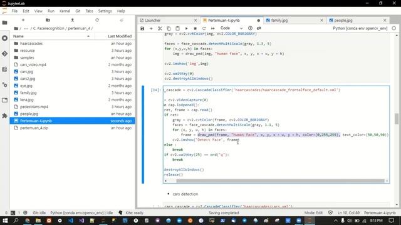This screenshot has width=401, height=225.
Task: Click the C. Facerecognition breadcrumb link
Action: pos(49,28)
